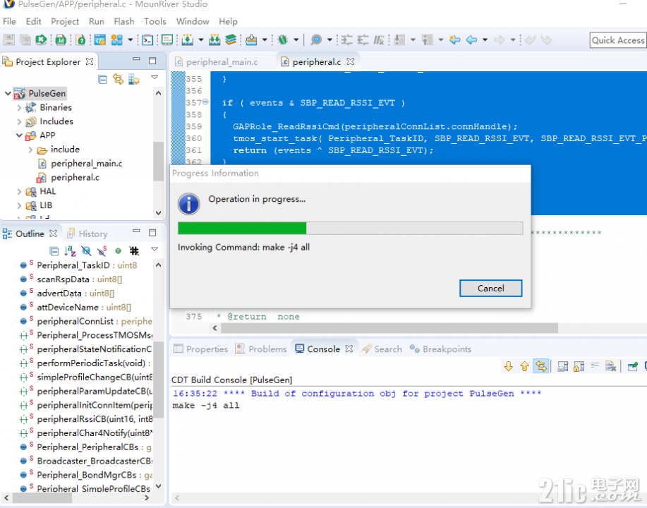Open the File menu

[9, 21]
